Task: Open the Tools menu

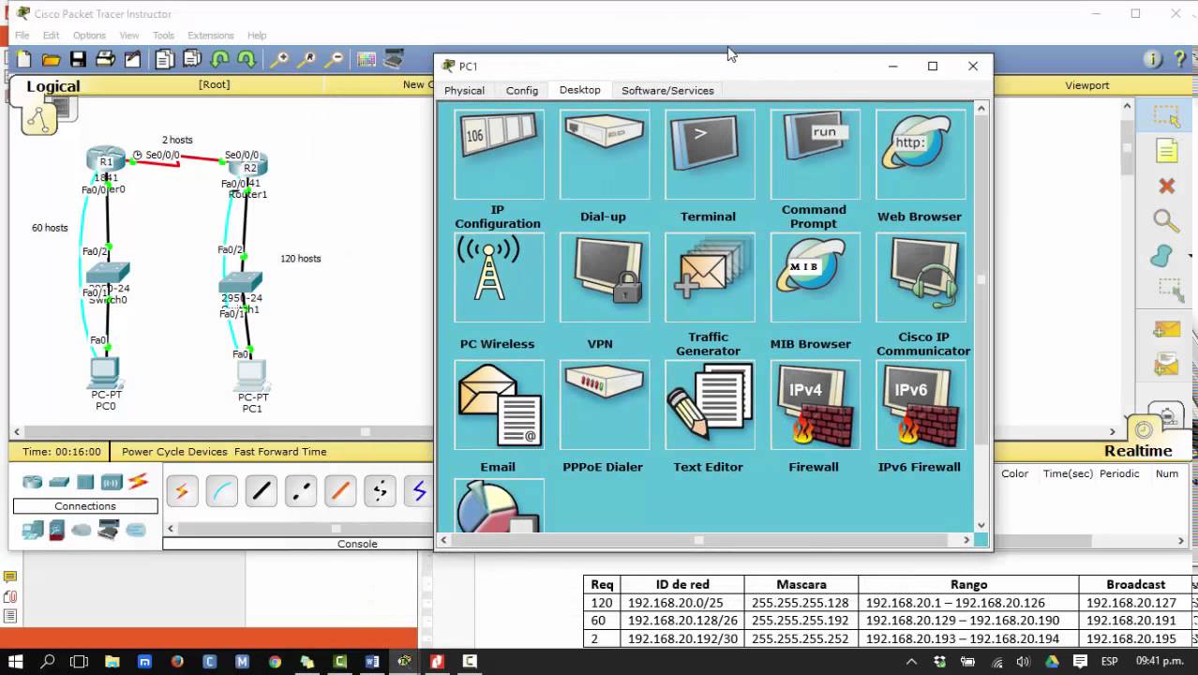Action: tap(163, 36)
